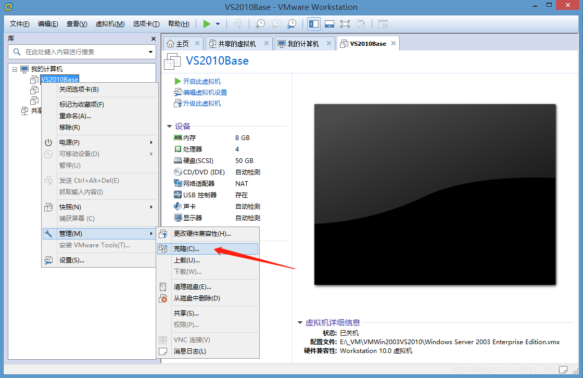
Task: Open the 选项卡(T) menu
Action: [146, 24]
